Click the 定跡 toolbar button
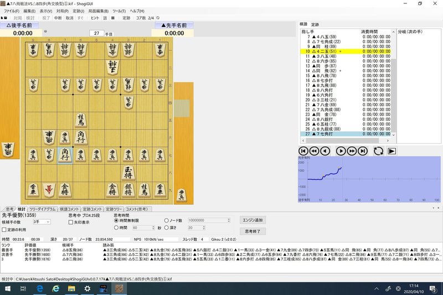This screenshot has width=443, height=295. pos(126,18)
